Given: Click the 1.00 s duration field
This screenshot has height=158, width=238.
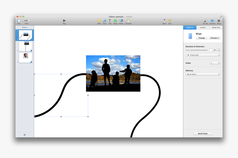Looking at the screenshot, I should pyautogui.click(x=214, y=50).
